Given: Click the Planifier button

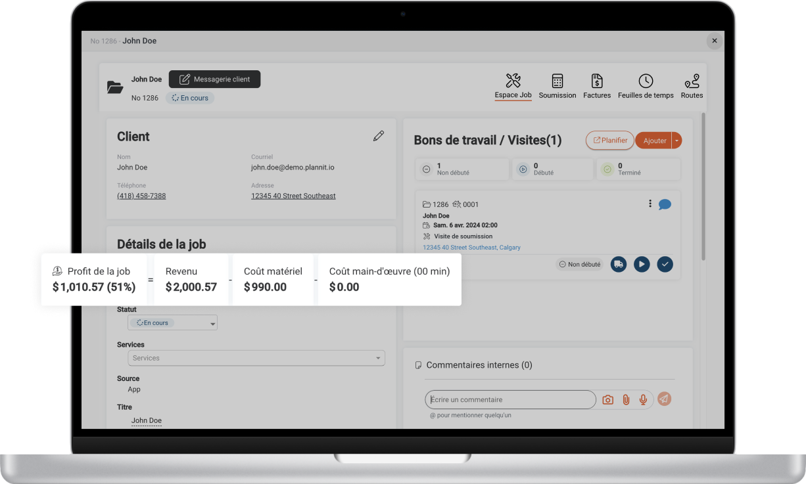Looking at the screenshot, I should [x=609, y=141].
